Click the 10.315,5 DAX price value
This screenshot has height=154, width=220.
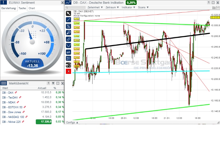point(46,92)
